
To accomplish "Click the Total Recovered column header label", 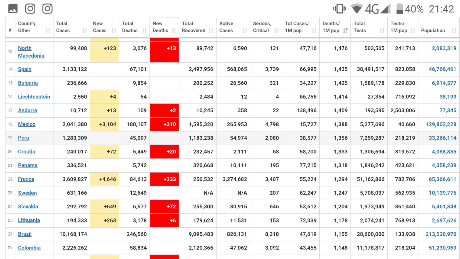I will pyautogui.click(x=193, y=27).
